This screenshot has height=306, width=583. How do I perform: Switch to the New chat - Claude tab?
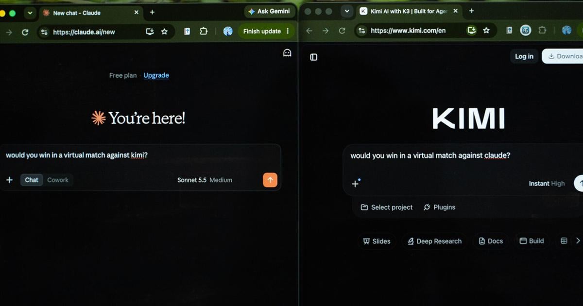[91, 13]
